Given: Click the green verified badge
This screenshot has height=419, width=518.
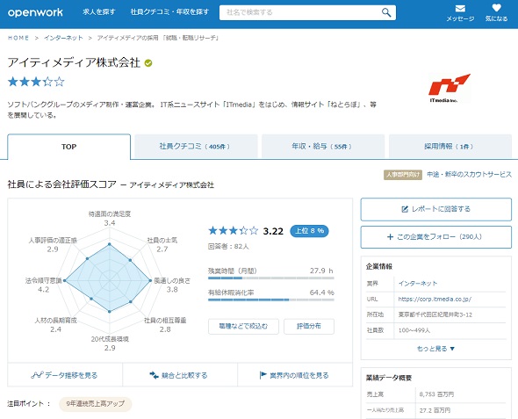Looking at the screenshot, I should click(148, 62).
